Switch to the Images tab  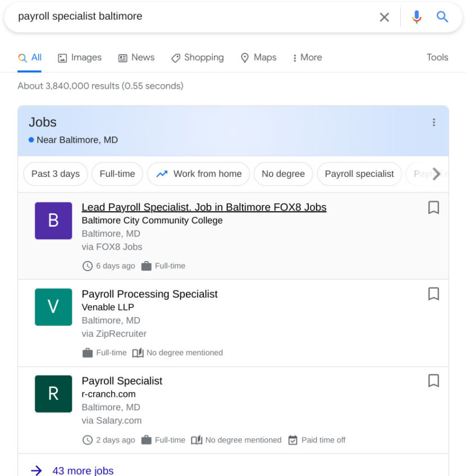[79, 57]
